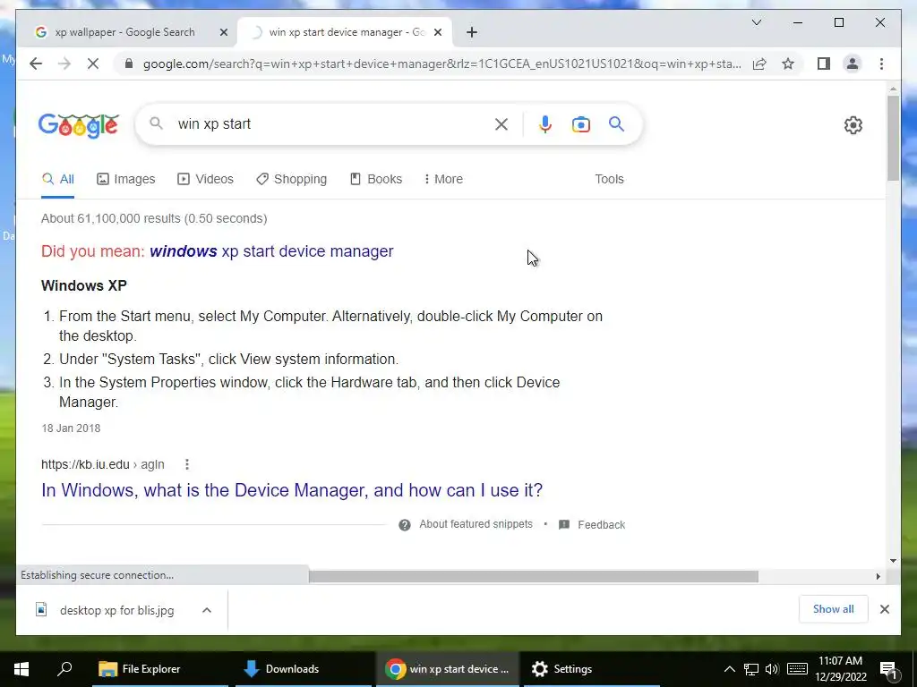
Task: Click About featured snippets link
Action: point(476,524)
